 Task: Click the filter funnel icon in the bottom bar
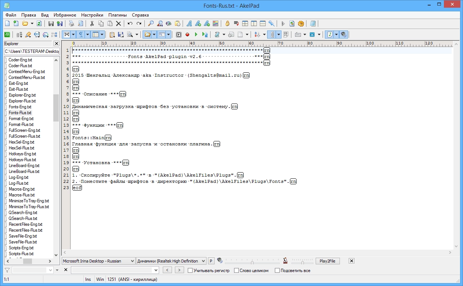click(7, 270)
